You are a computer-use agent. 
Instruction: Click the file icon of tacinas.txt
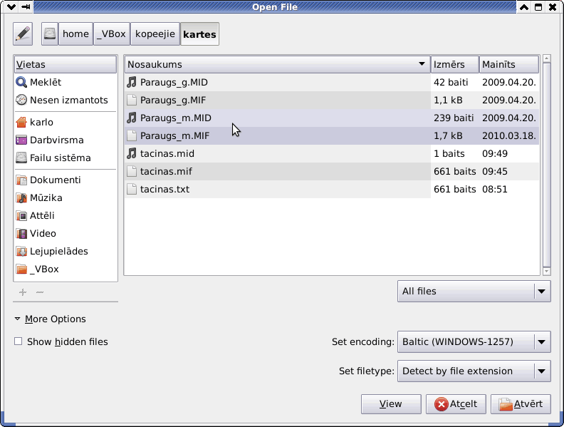[132, 190]
